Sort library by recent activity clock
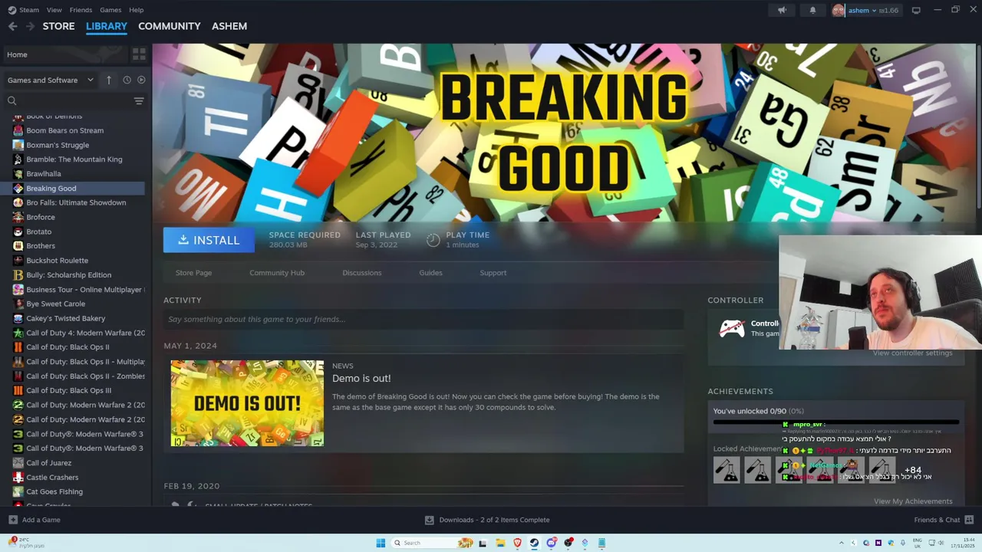This screenshot has width=982, height=552. point(127,80)
